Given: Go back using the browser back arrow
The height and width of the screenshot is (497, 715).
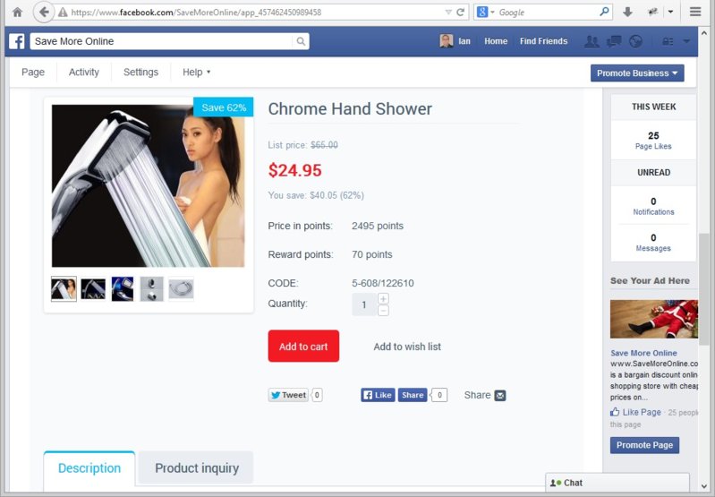Looking at the screenshot, I should [44, 13].
